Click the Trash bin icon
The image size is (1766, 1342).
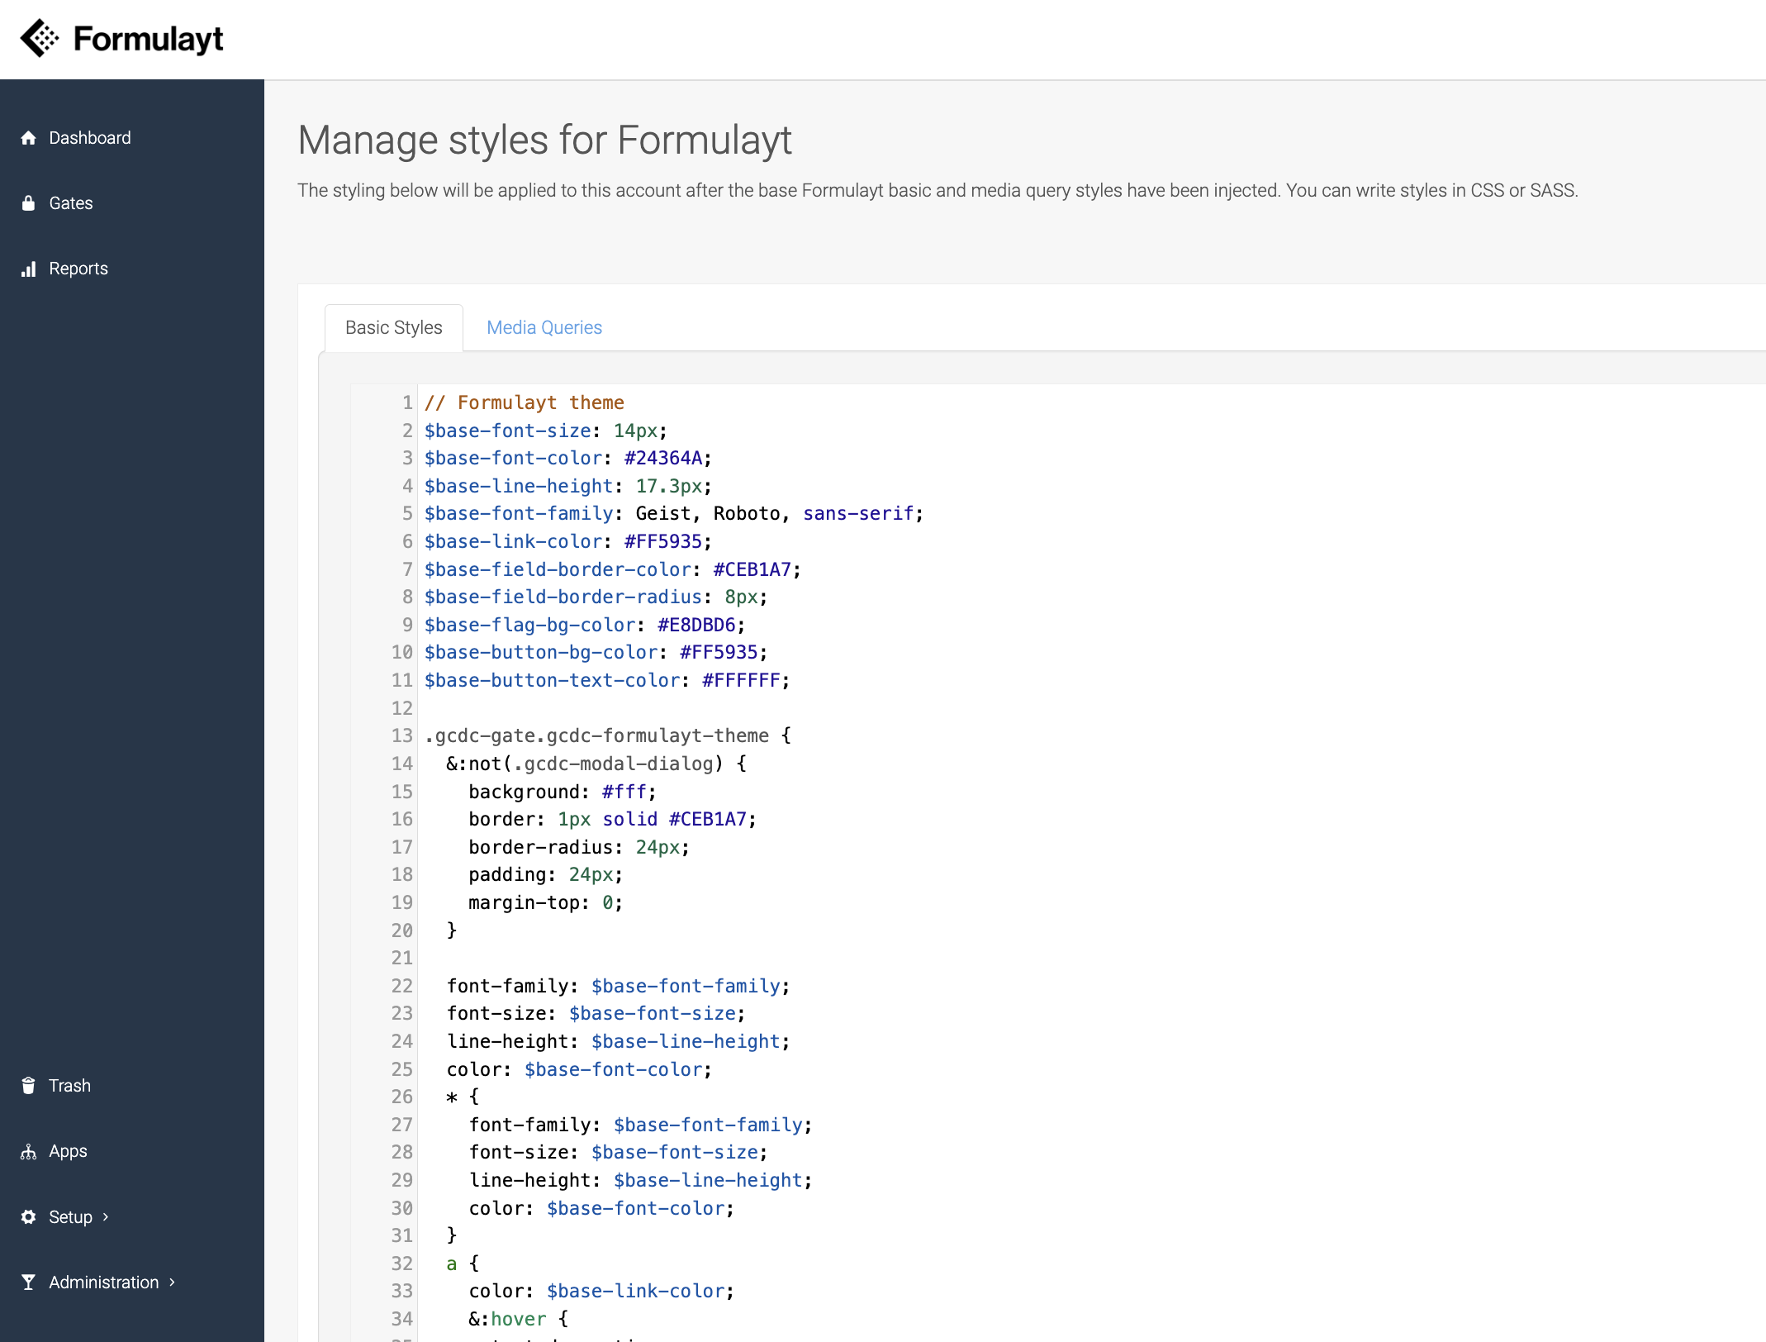coord(29,1086)
